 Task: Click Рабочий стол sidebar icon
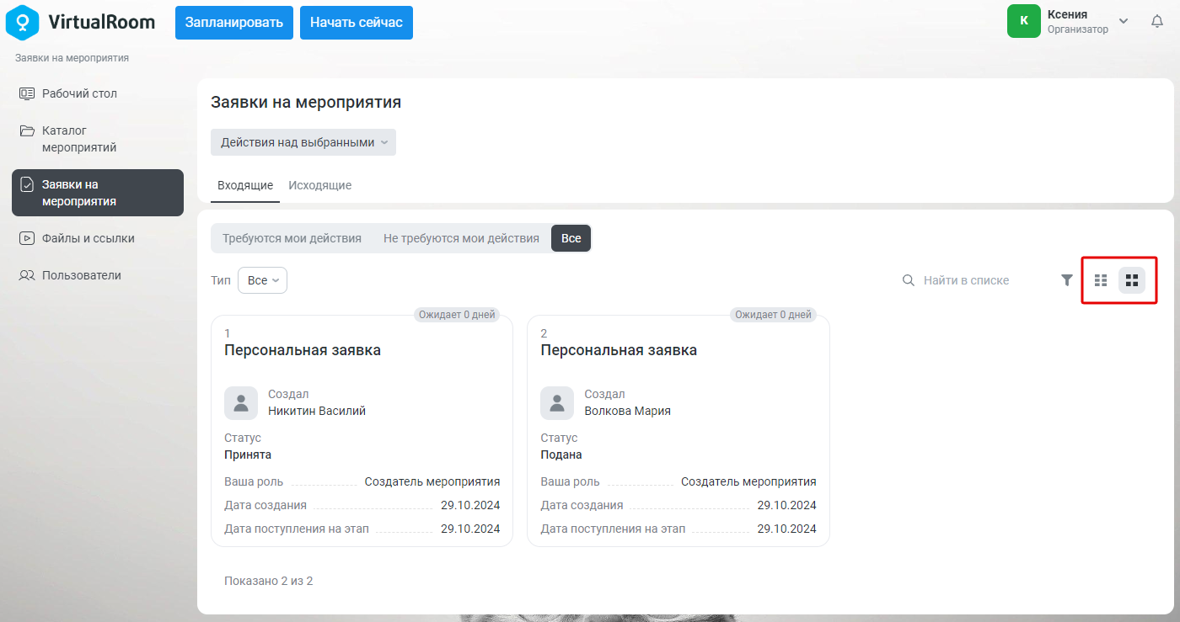click(27, 93)
